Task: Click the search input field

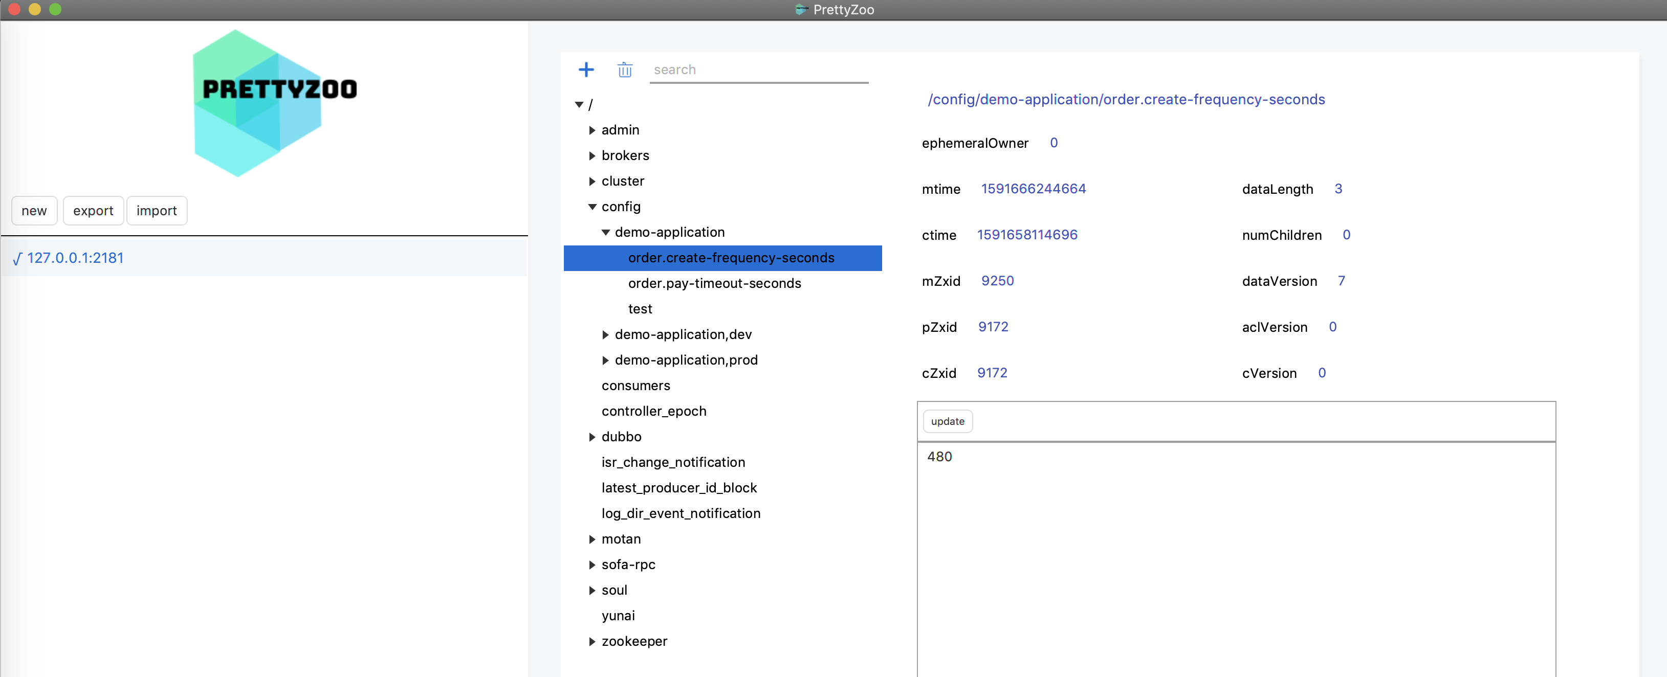Action: [760, 68]
